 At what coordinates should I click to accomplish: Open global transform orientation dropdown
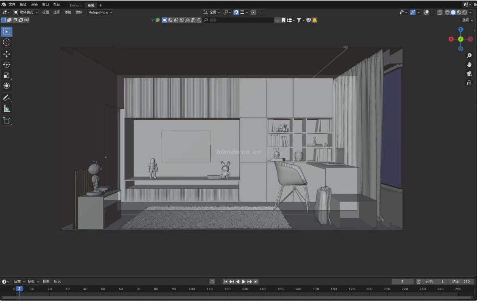point(212,13)
